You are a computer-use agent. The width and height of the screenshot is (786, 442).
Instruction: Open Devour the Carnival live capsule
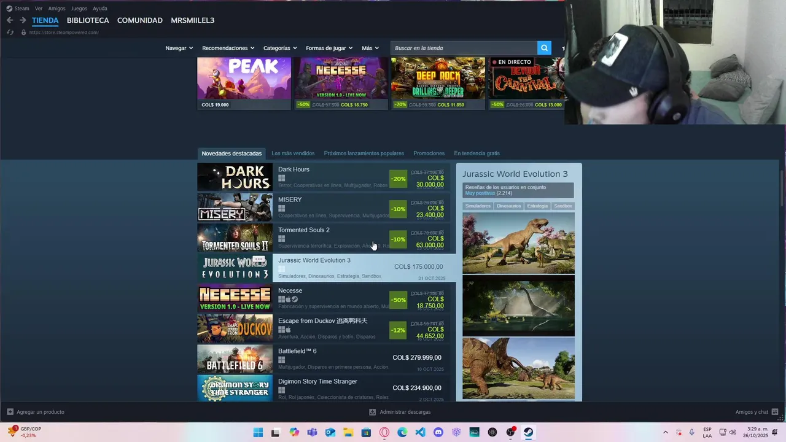point(526,83)
